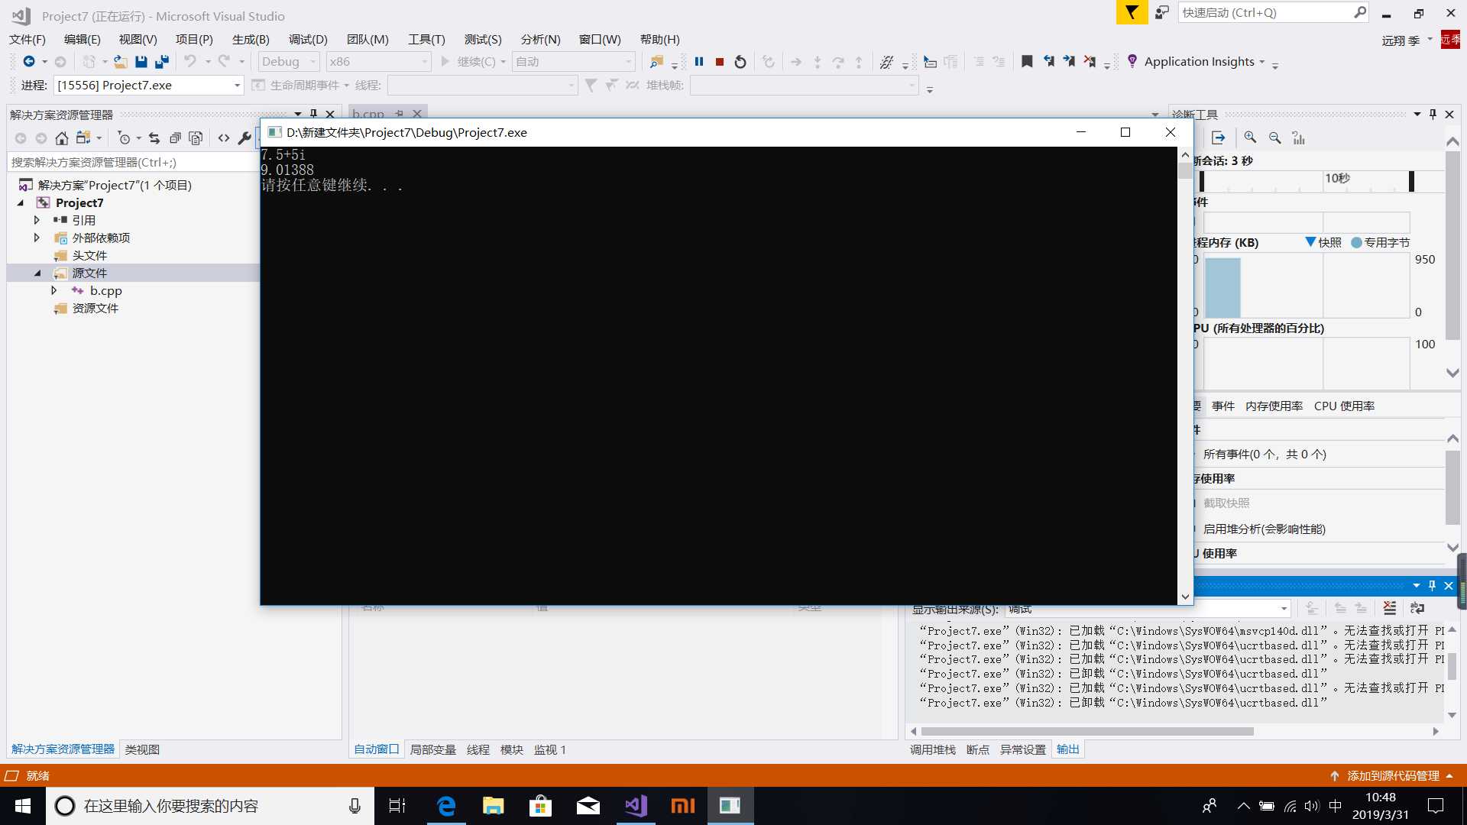
Task: Open the feedback icon in title bar
Action: [1161, 13]
